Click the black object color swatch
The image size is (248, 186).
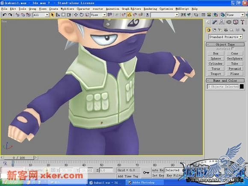(242, 86)
